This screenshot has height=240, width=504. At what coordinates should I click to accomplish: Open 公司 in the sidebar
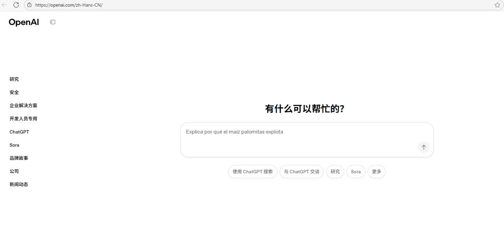tap(14, 171)
